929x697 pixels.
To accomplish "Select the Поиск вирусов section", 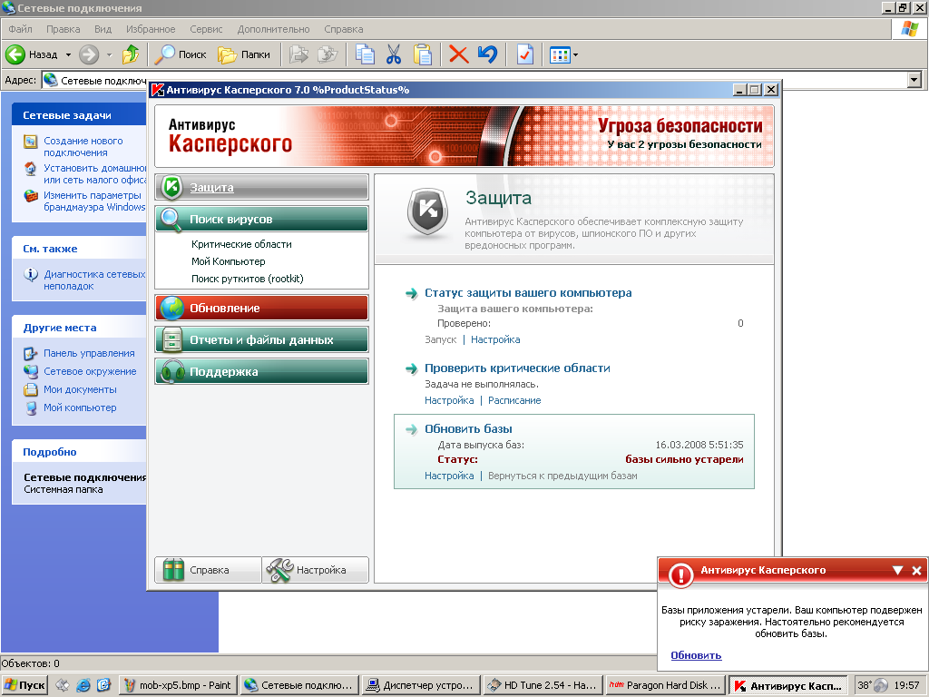I will (261, 220).
